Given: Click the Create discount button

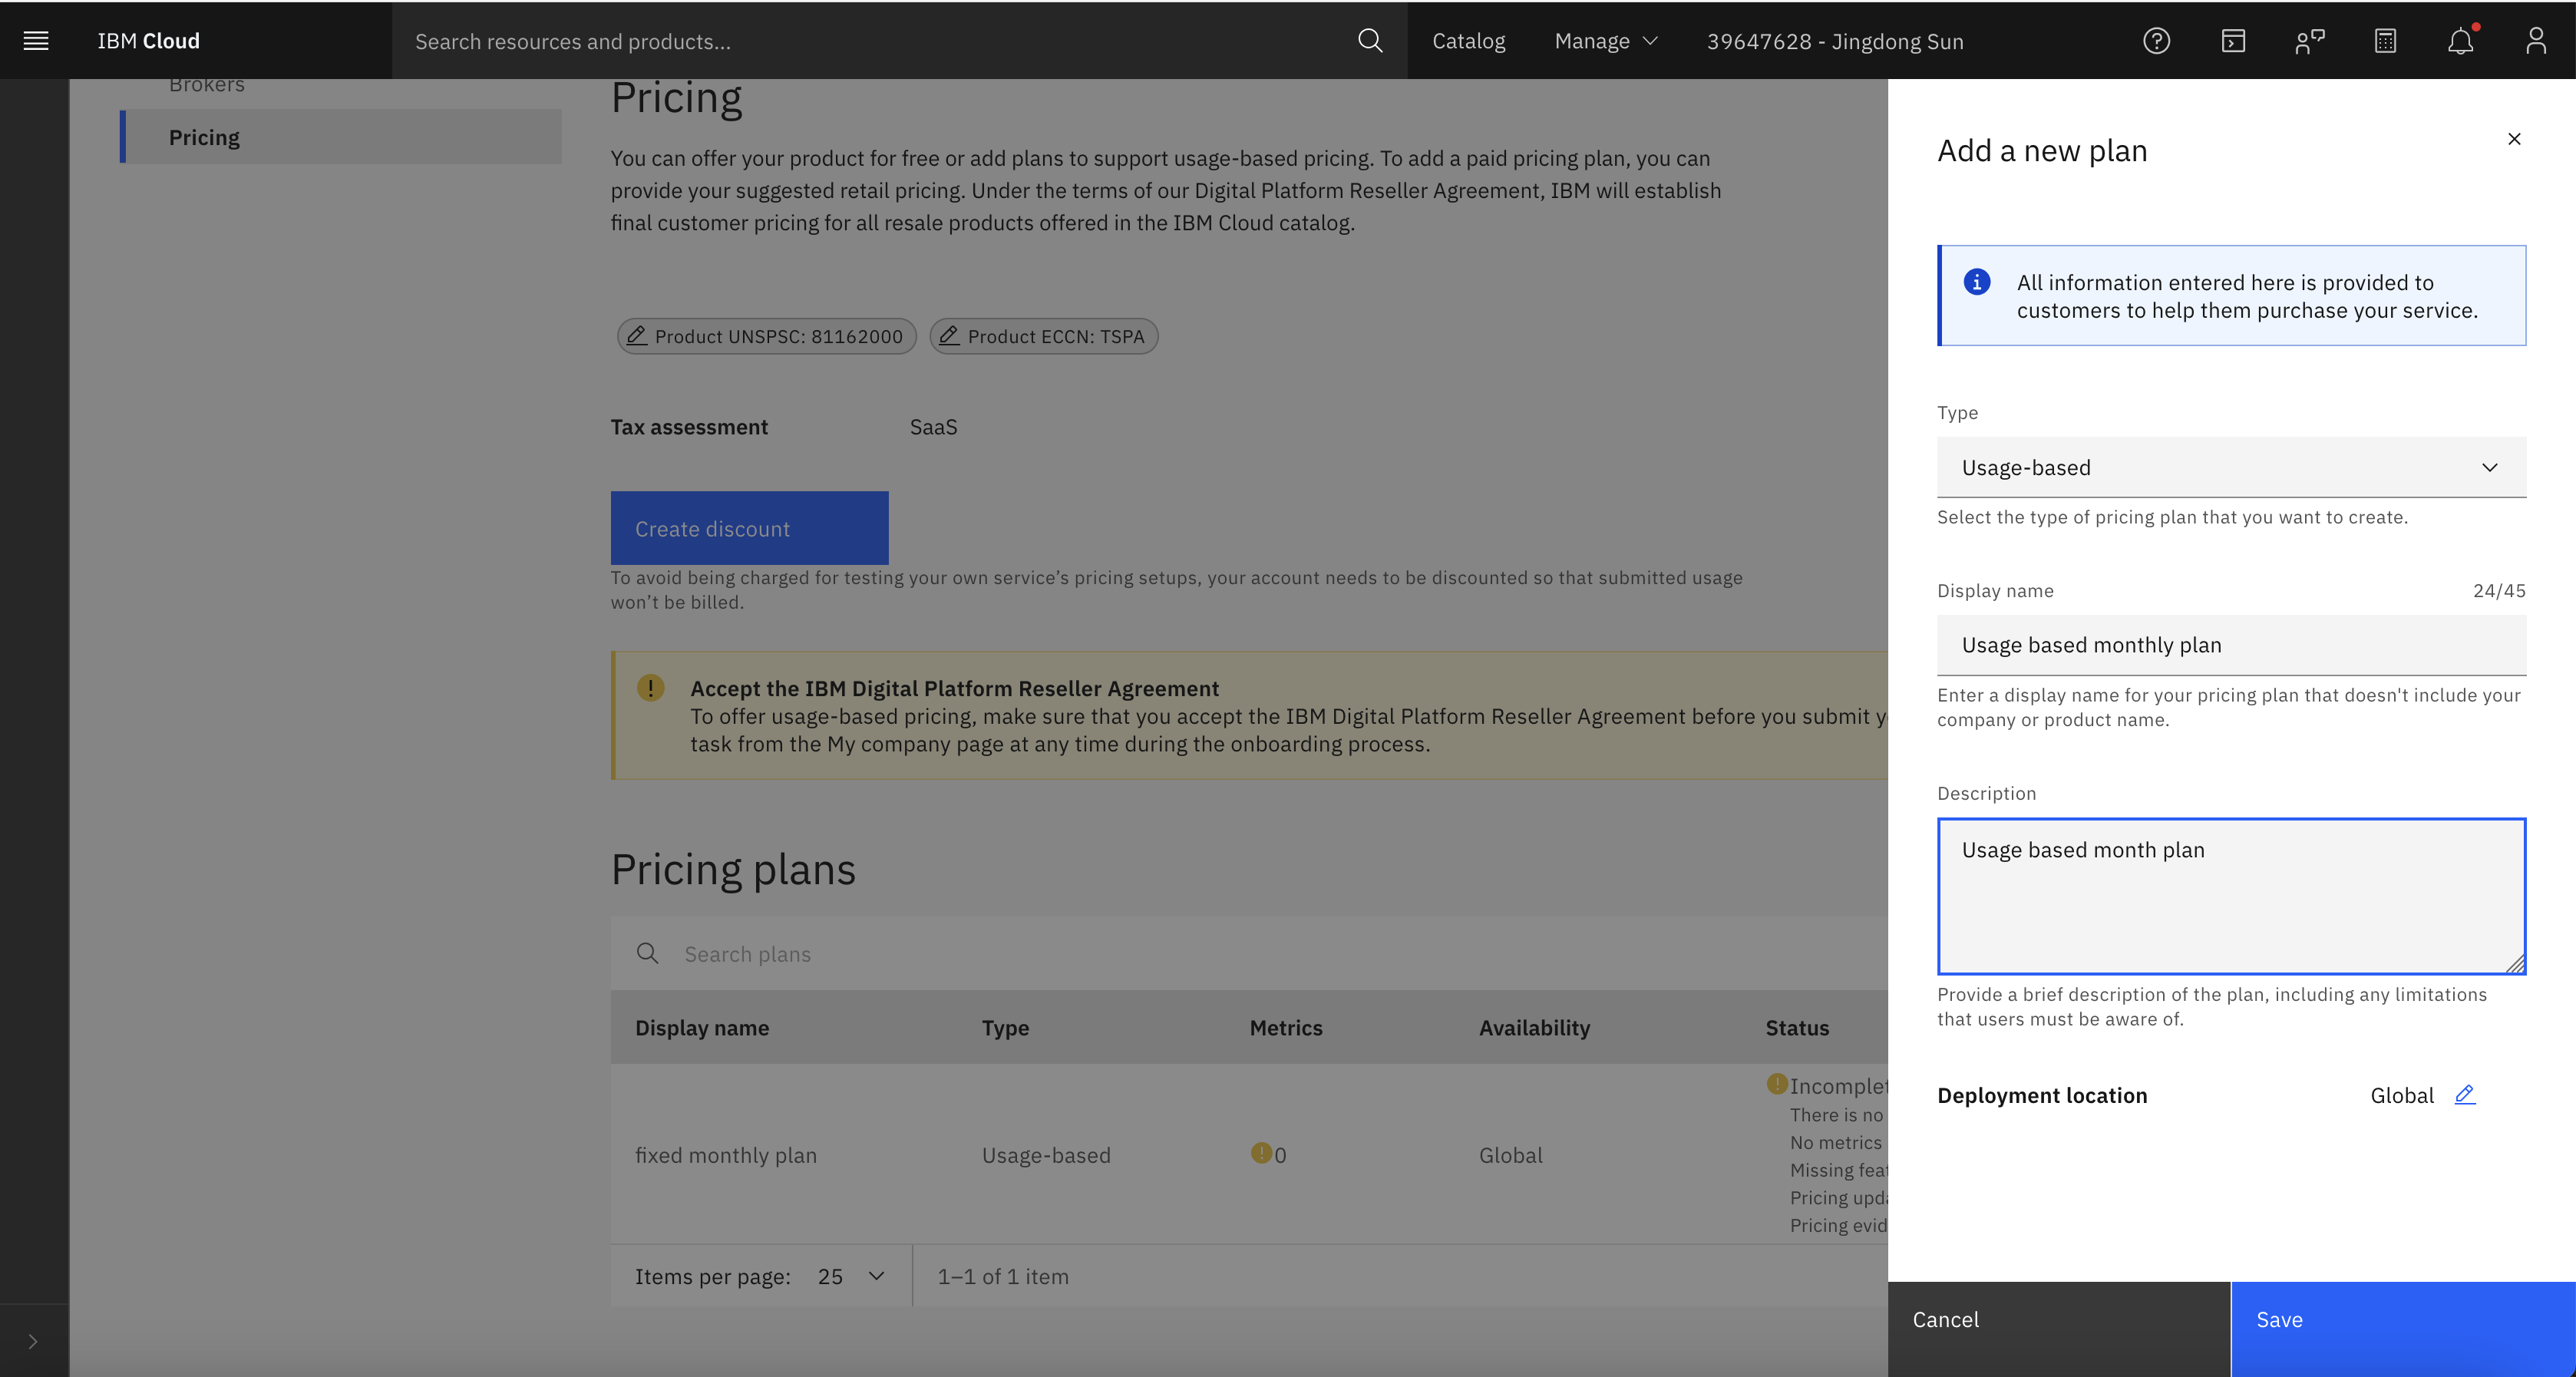Looking at the screenshot, I should [x=749, y=528].
